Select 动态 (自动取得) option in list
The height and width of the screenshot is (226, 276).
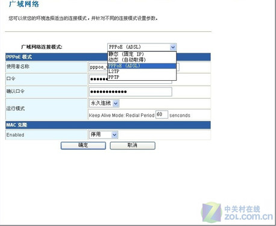tap(142, 60)
